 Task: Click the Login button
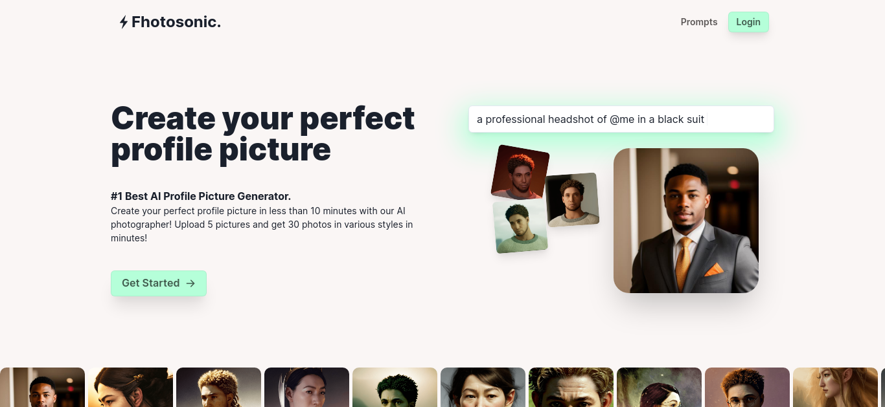tap(748, 22)
